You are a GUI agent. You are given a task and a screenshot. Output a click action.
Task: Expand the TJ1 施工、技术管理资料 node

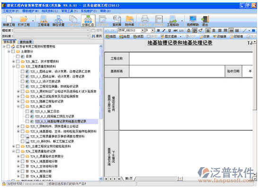point(14,62)
